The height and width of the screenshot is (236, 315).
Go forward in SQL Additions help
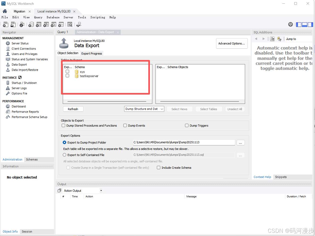point(263,39)
